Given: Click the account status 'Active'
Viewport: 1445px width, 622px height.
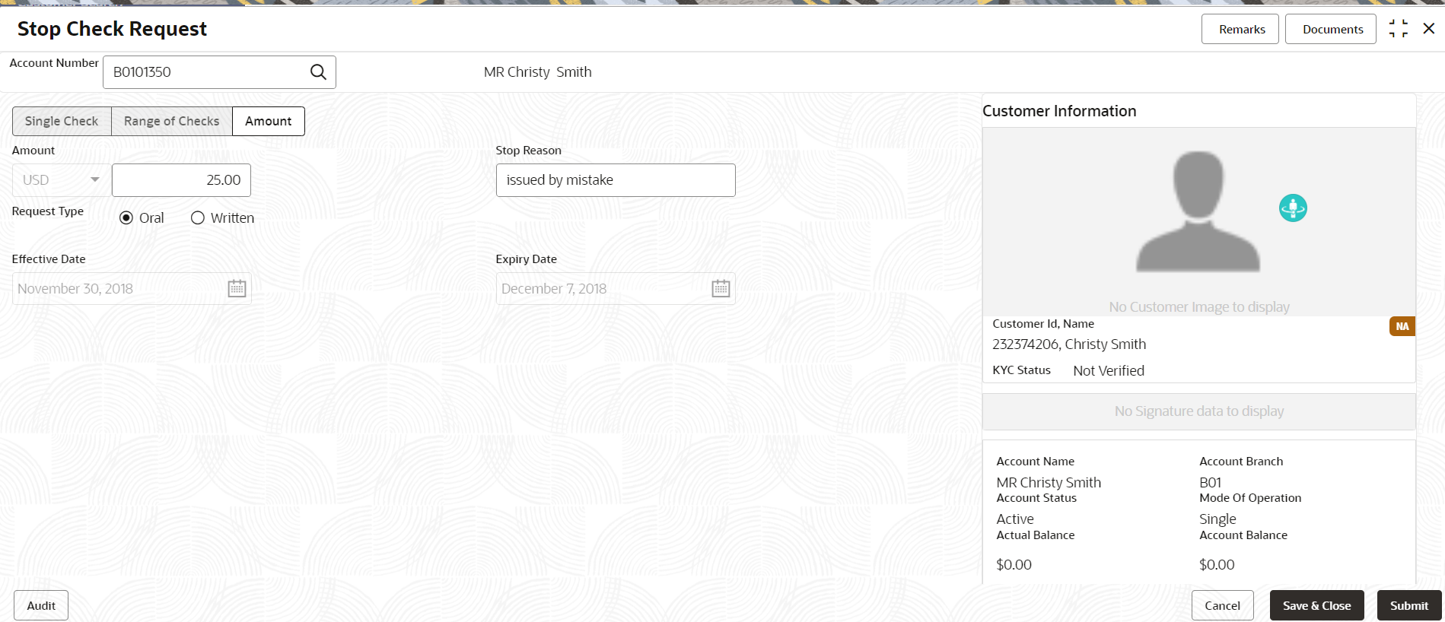Looking at the screenshot, I should (x=1015, y=519).
